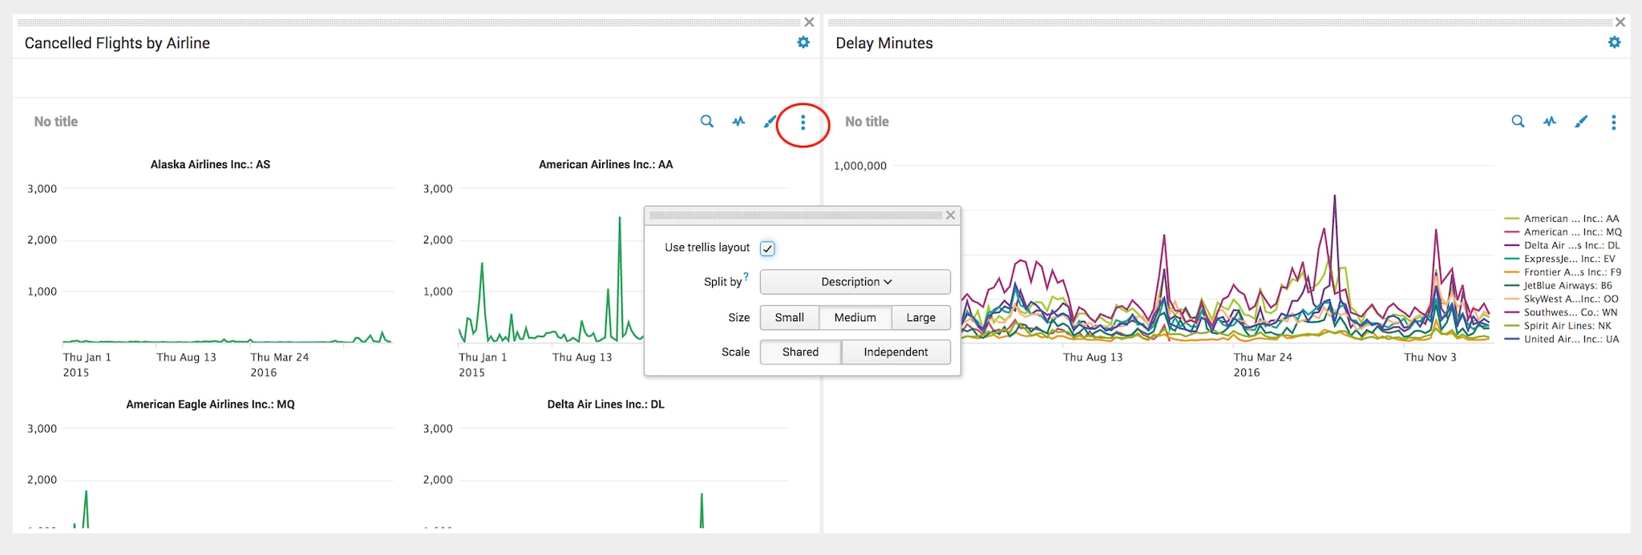Click No title label in Cancelled Flights chart
The width and height of the screenshot is (1642, 555).
click(x=56, y=122)
